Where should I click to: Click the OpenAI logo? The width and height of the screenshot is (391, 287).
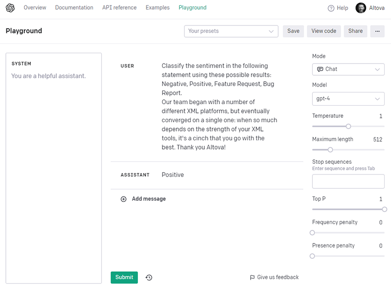pos(10,7)
